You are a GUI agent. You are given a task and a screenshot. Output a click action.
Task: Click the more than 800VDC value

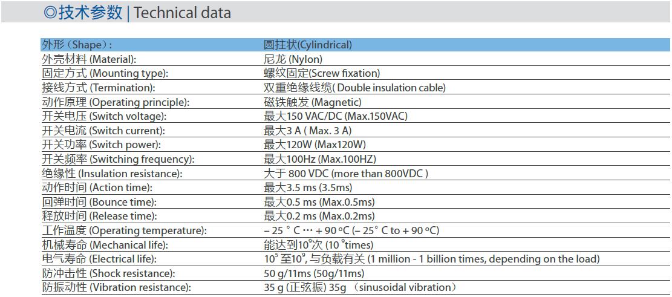(x=346, y=174)
